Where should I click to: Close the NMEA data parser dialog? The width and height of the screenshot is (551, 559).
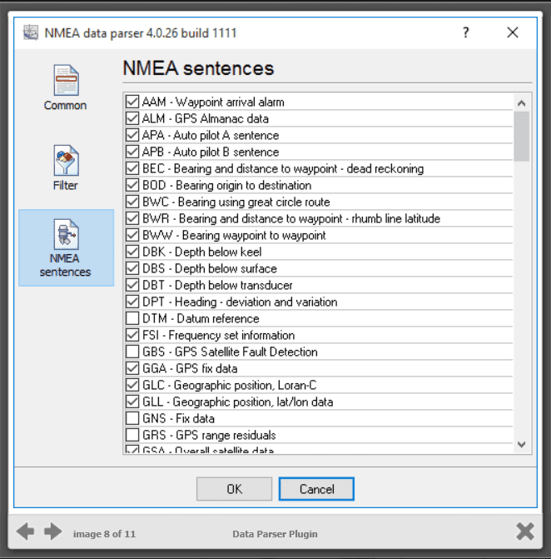click(512, 32)
